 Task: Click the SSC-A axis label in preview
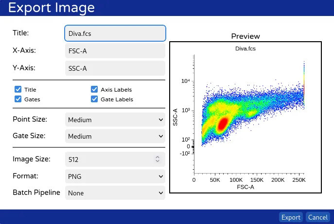(176, 117)
